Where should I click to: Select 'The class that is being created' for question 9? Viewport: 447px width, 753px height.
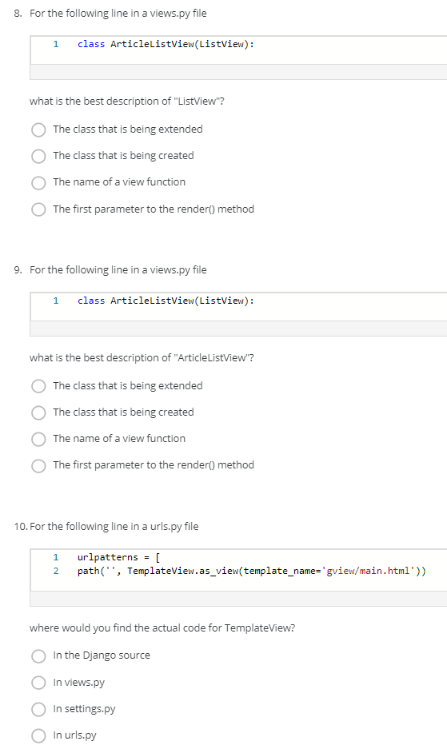click(38, 412)
